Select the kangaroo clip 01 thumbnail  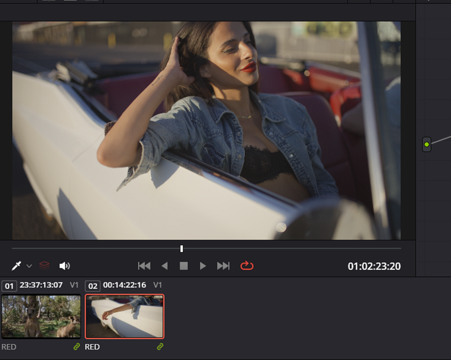(41, 316)
